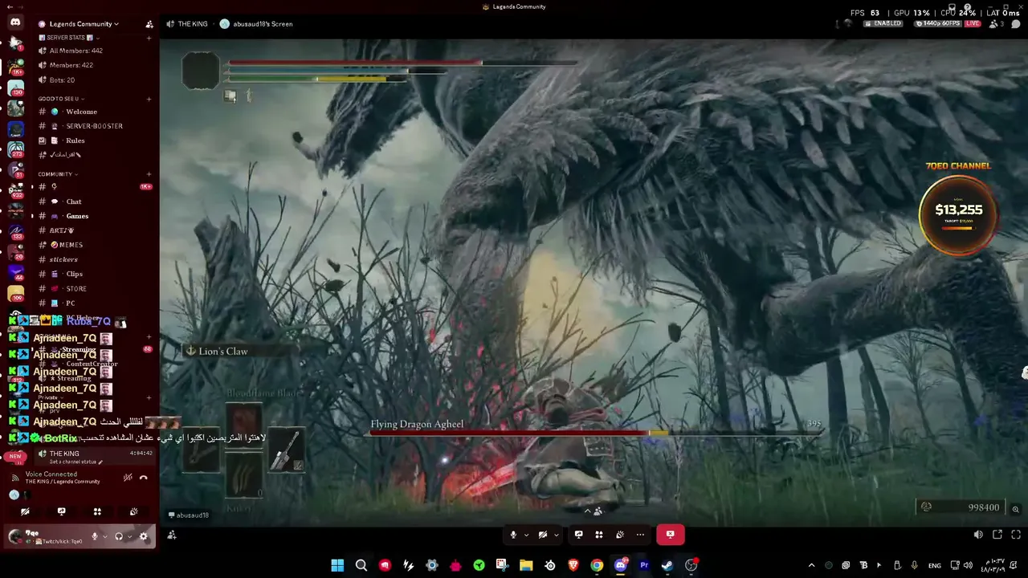Image resolution: width=1028 pixels, height=578 pixels.
Task: Open input device options next to microphone
Action: (105, 537)
